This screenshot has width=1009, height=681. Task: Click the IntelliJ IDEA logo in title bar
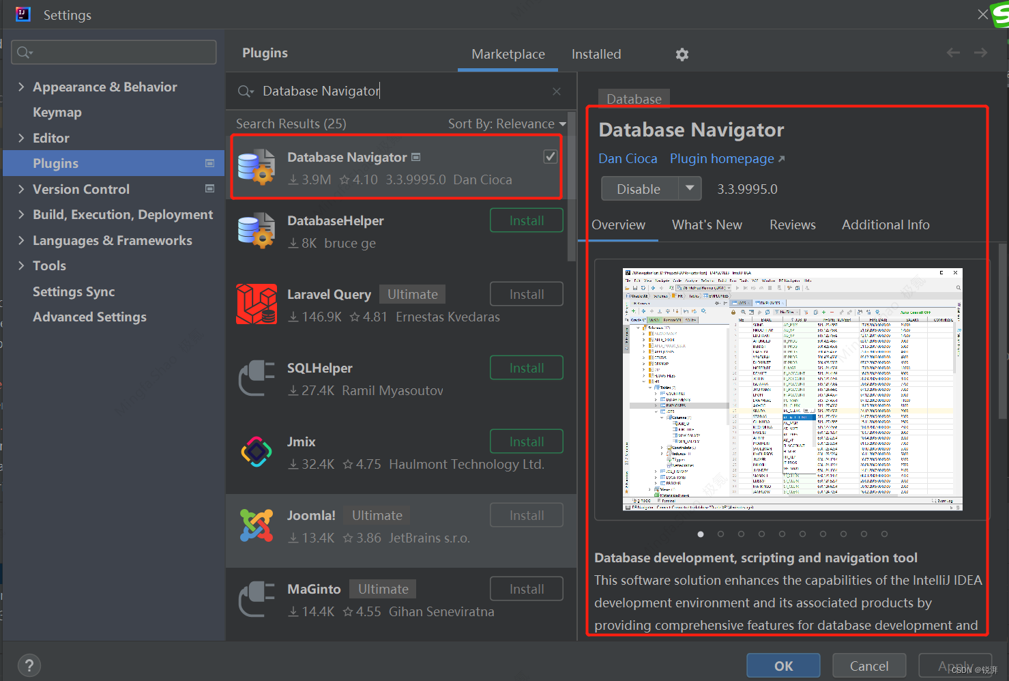(x=23, y=14)
